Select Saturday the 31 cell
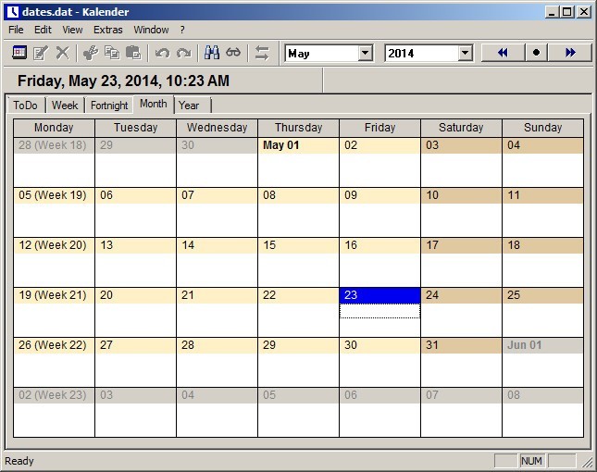 (461, 363)
